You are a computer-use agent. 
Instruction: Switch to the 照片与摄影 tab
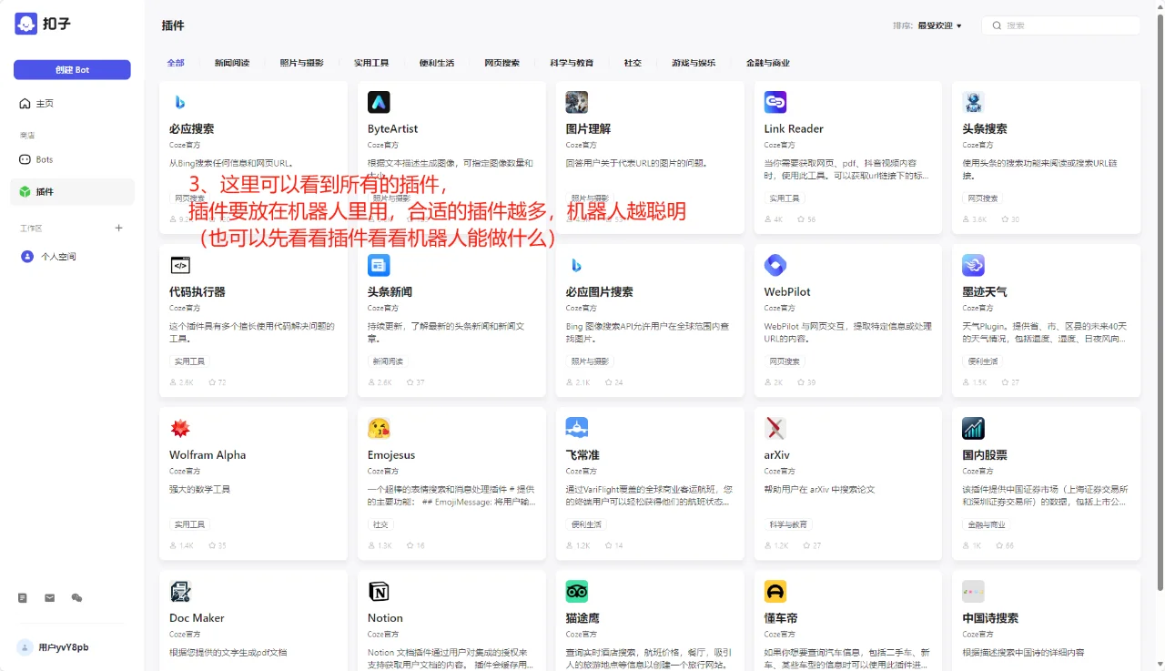(x=301, y=63)
